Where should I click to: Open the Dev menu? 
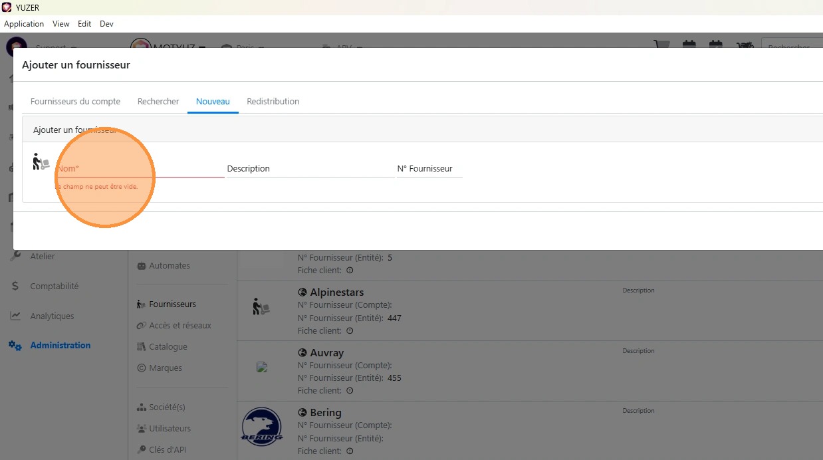pos(106,24)
